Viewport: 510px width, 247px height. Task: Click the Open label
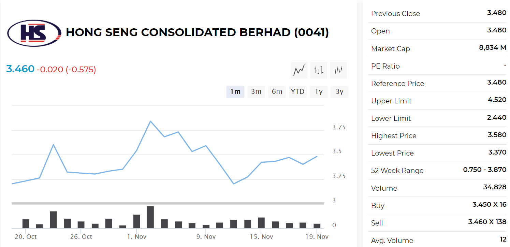[x=380, y=31]
